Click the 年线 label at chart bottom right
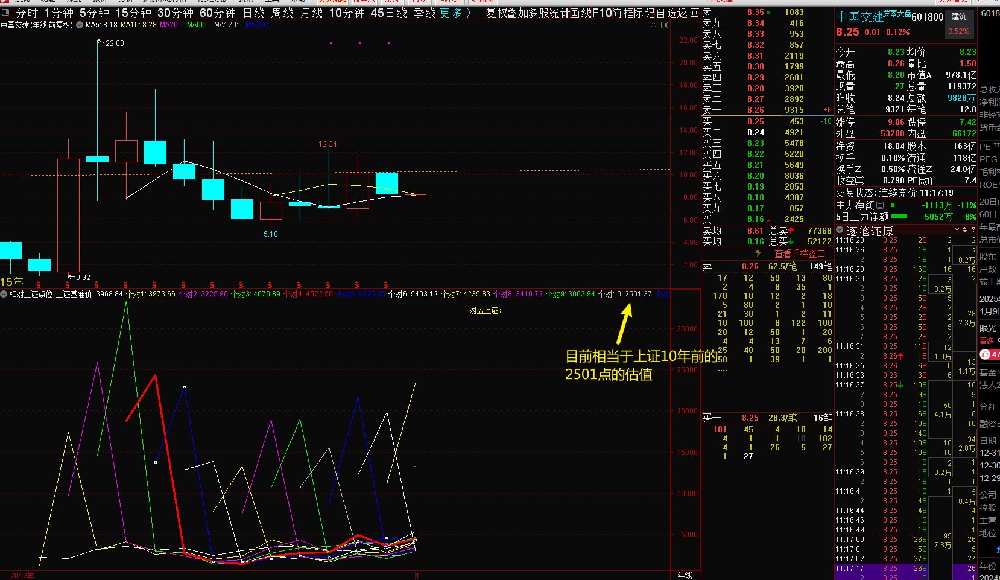 685,575
